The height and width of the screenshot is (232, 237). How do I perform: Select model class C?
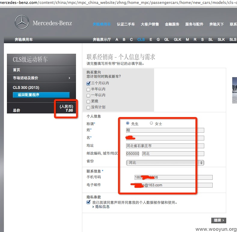click(131, 40)
